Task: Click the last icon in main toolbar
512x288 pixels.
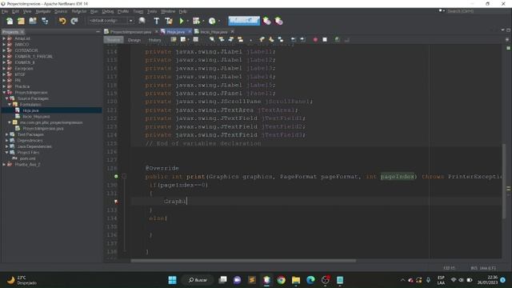Action: tap(278, 21)
